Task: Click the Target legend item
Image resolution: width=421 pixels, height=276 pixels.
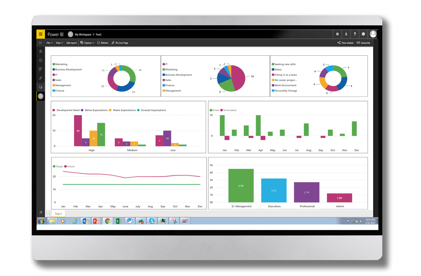Action: [x=58, y=166]
